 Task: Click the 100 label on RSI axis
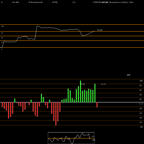coord(2,26)
